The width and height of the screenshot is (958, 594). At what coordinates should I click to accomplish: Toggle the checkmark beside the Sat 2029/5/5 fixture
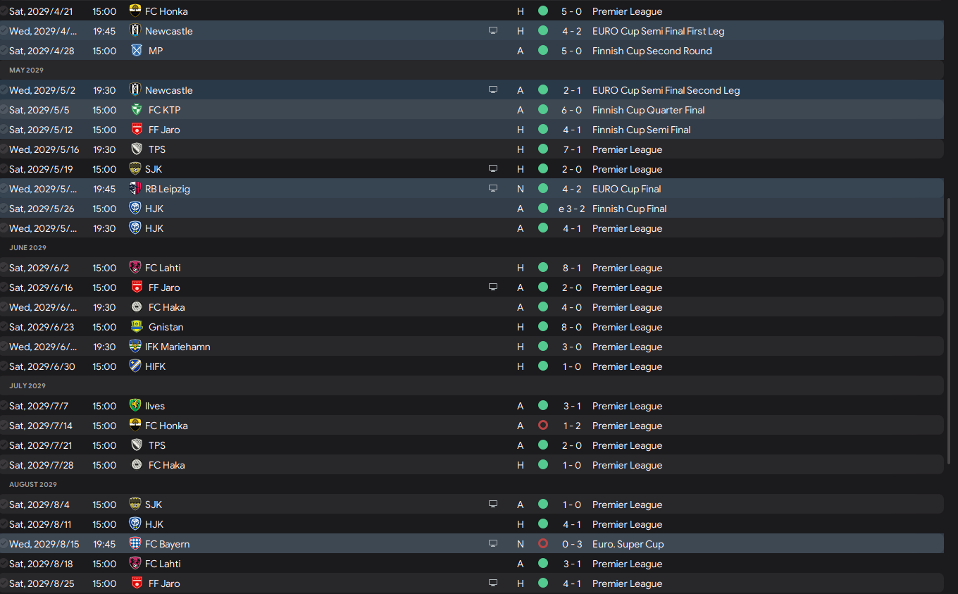click(4, 110)
